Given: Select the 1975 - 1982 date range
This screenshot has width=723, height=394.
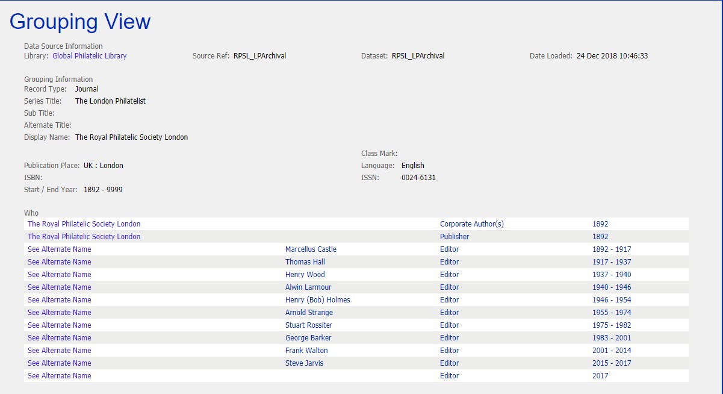Looking at the screenshot, I should tap(612, 325).
